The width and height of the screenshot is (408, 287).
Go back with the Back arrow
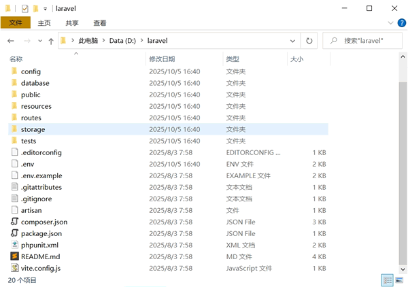click(x=11, y=41)
